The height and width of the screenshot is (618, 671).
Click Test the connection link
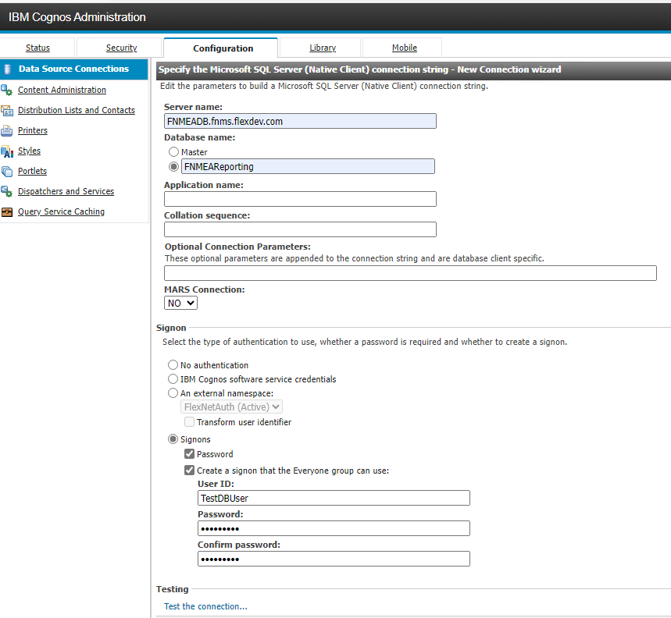[x=206, y=606]
